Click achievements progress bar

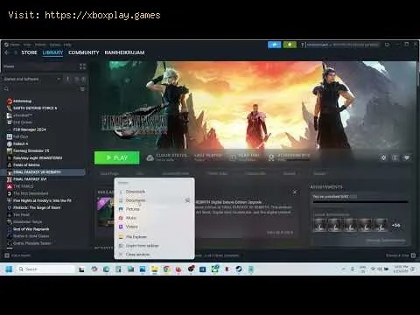[360, 201]
